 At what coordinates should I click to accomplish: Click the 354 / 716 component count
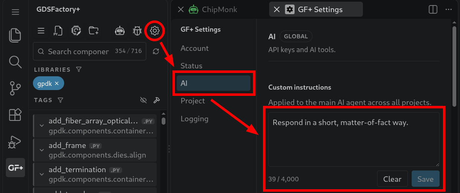coord(128,51)
